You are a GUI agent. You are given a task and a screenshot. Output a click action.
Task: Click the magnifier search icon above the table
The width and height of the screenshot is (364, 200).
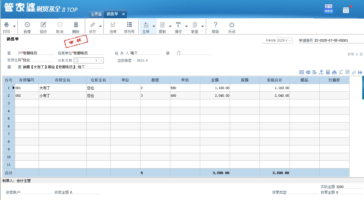tap(341, 72)
